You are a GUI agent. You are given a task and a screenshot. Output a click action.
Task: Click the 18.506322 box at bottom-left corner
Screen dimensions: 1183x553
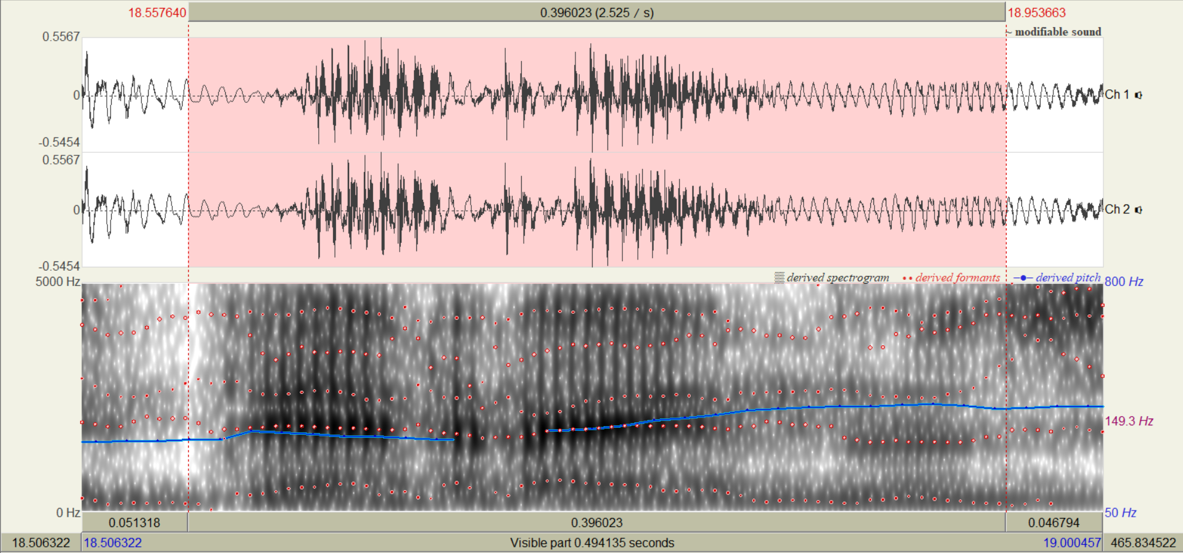[41, 543]
